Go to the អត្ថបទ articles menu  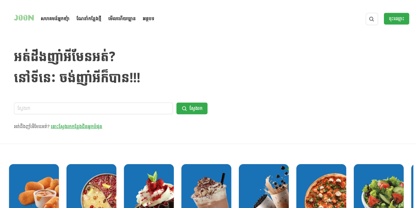click(x=148, y=19)
